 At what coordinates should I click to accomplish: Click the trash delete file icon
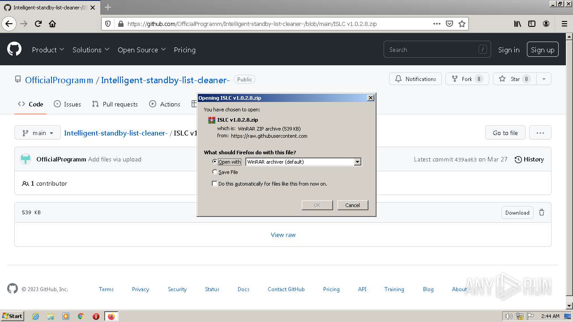(542, 212)
